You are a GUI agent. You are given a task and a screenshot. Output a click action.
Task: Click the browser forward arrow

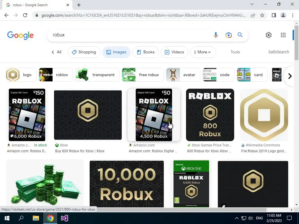(x=16, y=15)
